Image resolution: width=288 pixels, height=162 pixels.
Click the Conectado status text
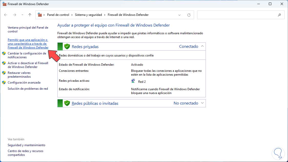pyautogui.click(x=189, y=47)
